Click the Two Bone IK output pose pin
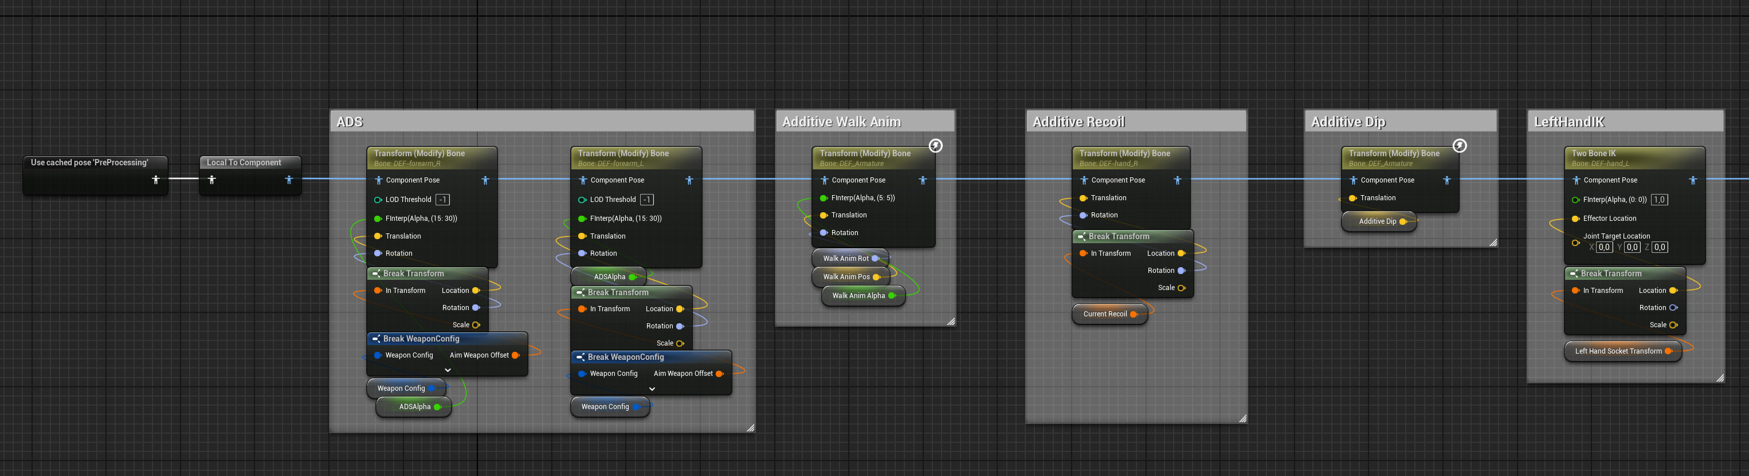Viewport: 1749px width, 476px height. 1693,180
